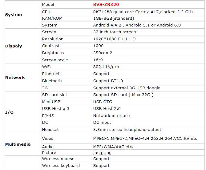Viewport: 206px width, 170px height.
Task: Click the System category heading
Action: 14,14
